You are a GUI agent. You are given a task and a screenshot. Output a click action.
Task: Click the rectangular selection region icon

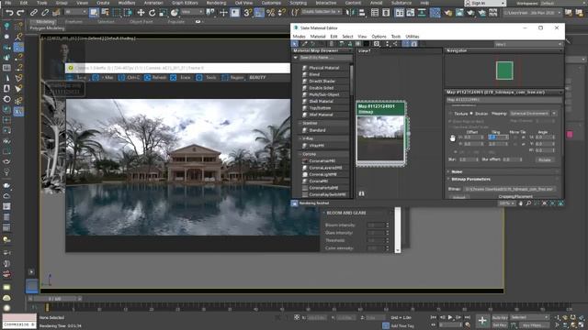[117, 13]
